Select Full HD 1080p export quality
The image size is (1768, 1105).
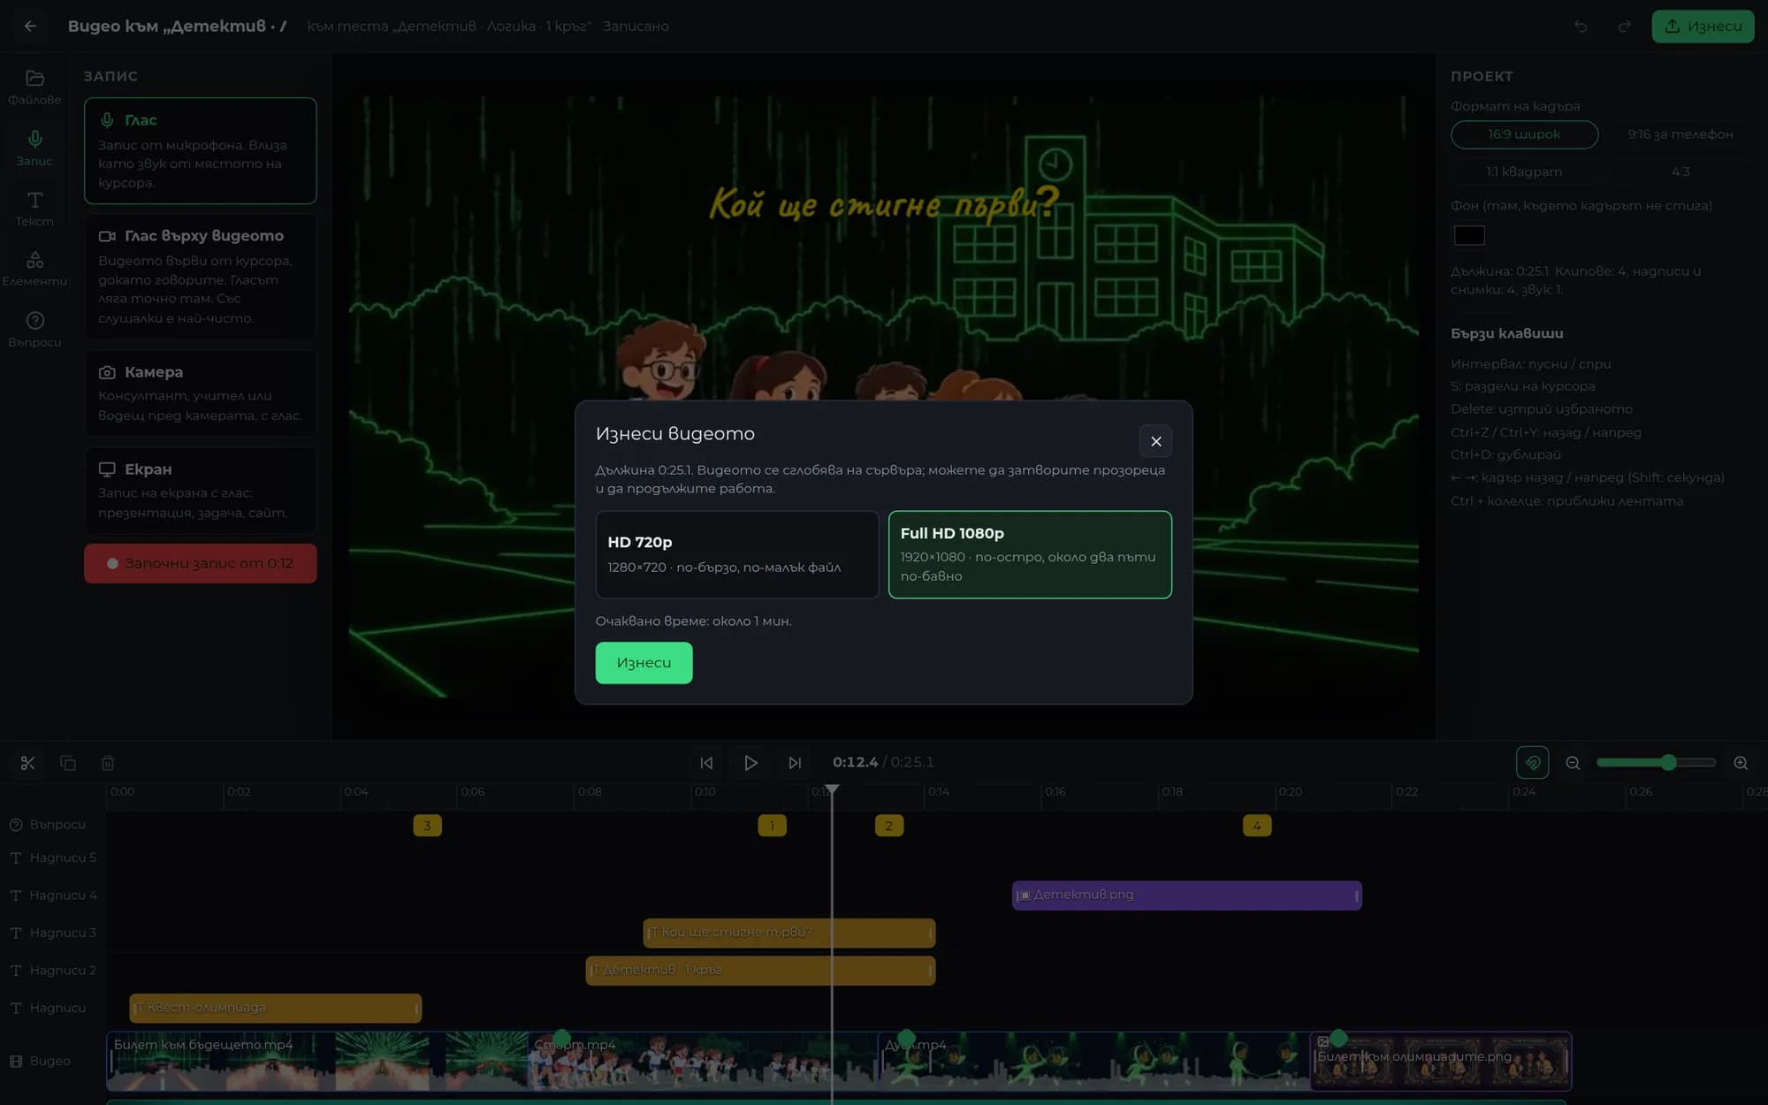[x=1030, y=554]
